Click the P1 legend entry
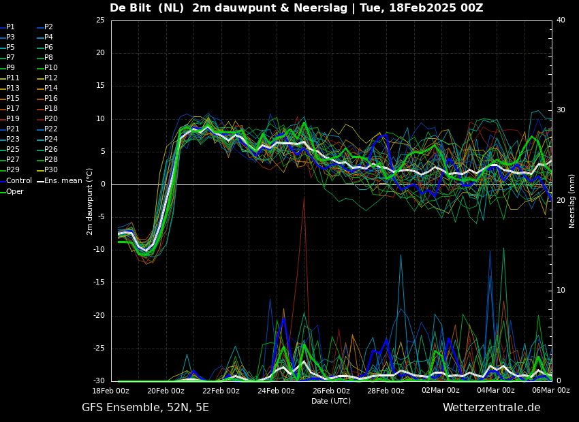 point(7,27)
